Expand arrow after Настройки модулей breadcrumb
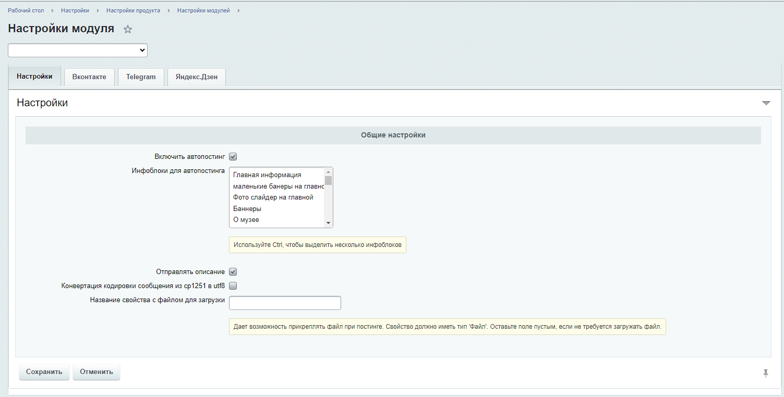 (x=239, y=10)
